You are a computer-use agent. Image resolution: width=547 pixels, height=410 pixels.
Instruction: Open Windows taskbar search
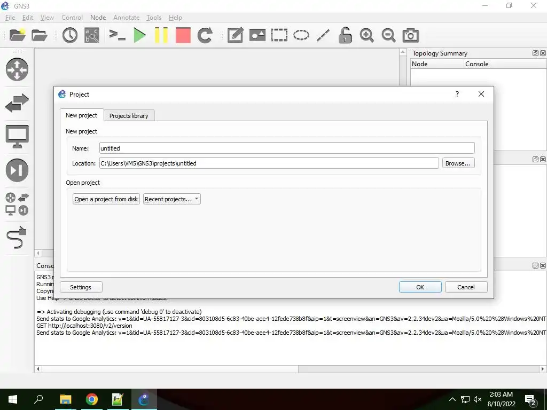[38, 399]
